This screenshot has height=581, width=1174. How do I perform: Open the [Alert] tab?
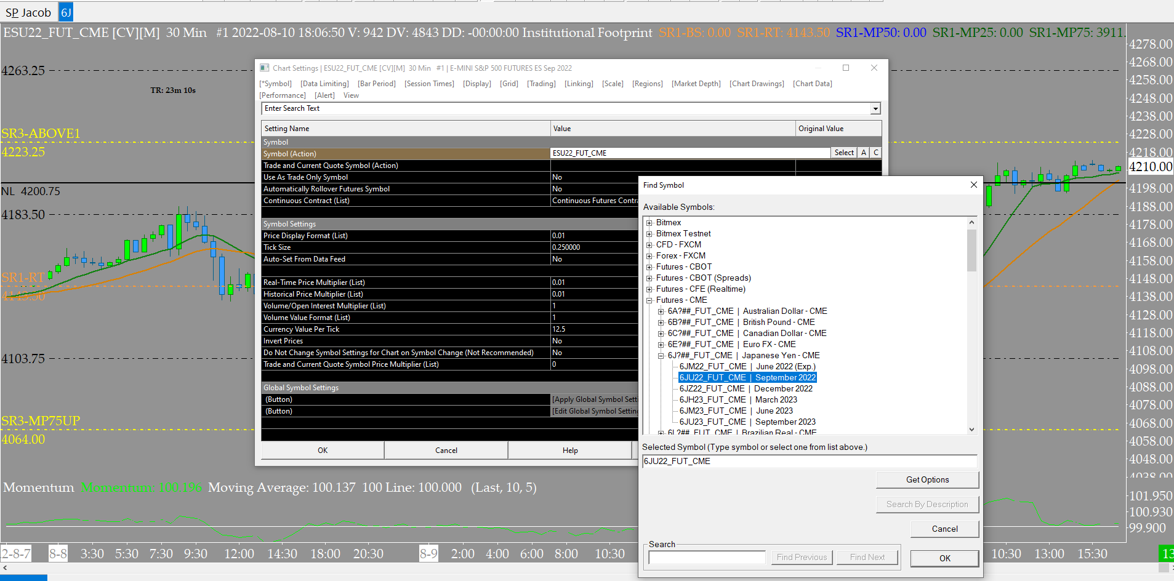(324, 95)
